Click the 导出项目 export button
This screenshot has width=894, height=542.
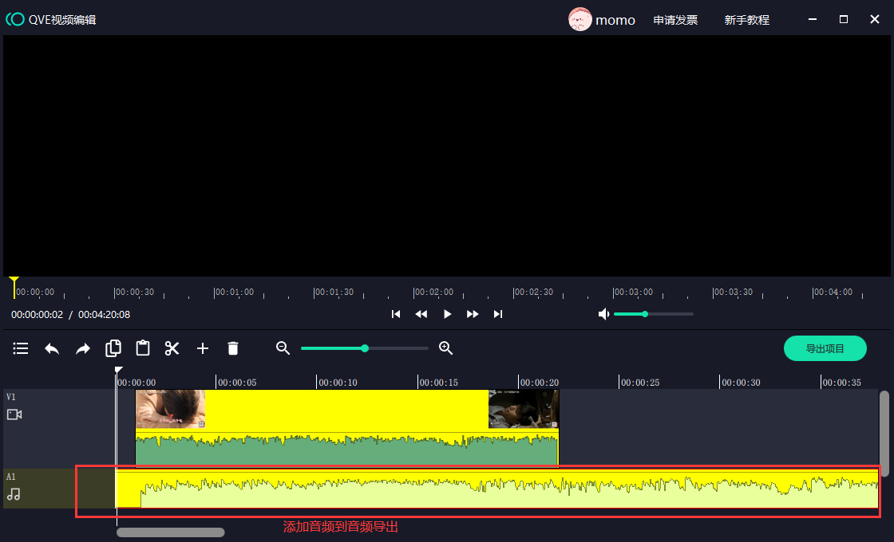[825, 348]
